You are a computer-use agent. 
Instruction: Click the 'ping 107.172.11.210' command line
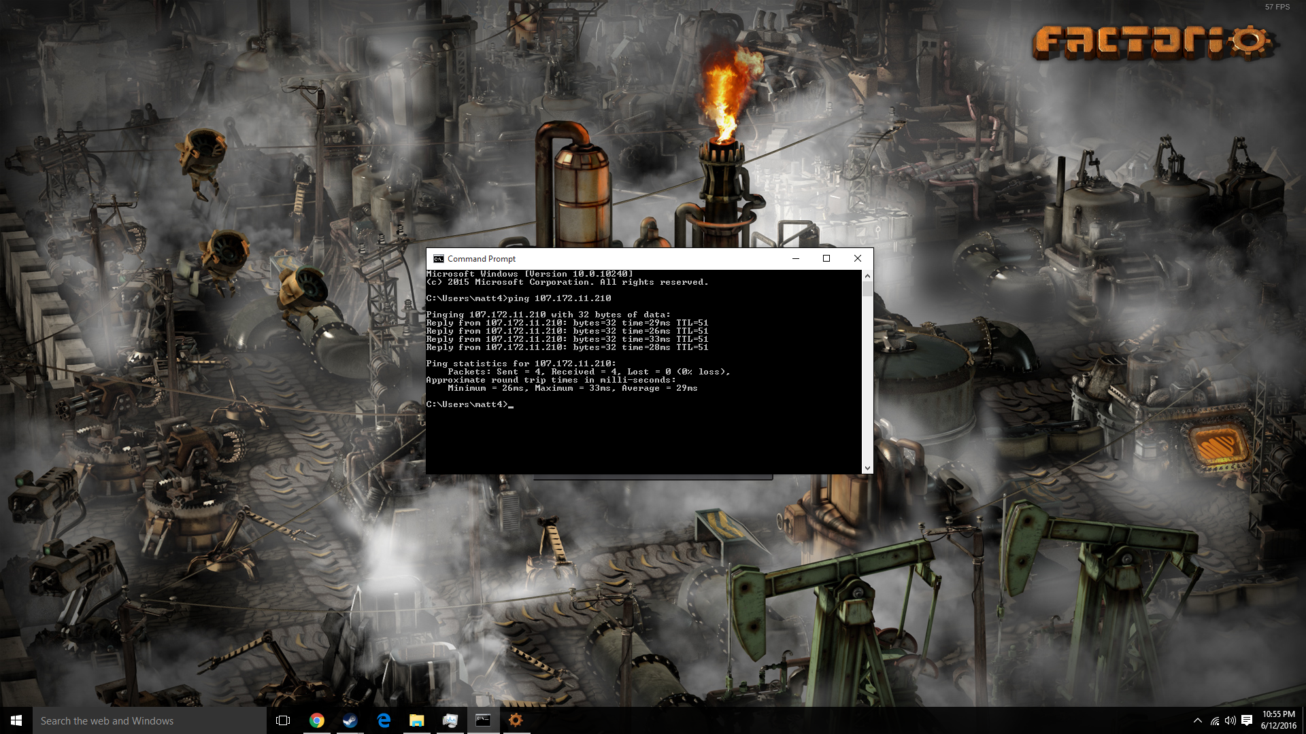519,298
